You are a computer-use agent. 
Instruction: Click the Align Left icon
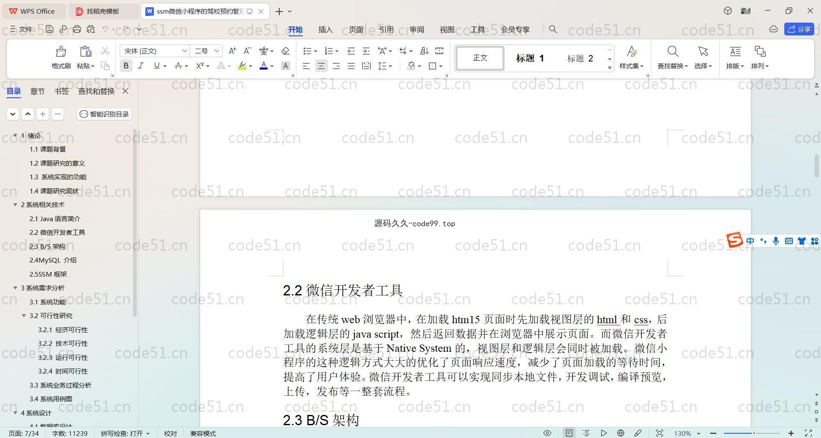(x=306, y=66)
